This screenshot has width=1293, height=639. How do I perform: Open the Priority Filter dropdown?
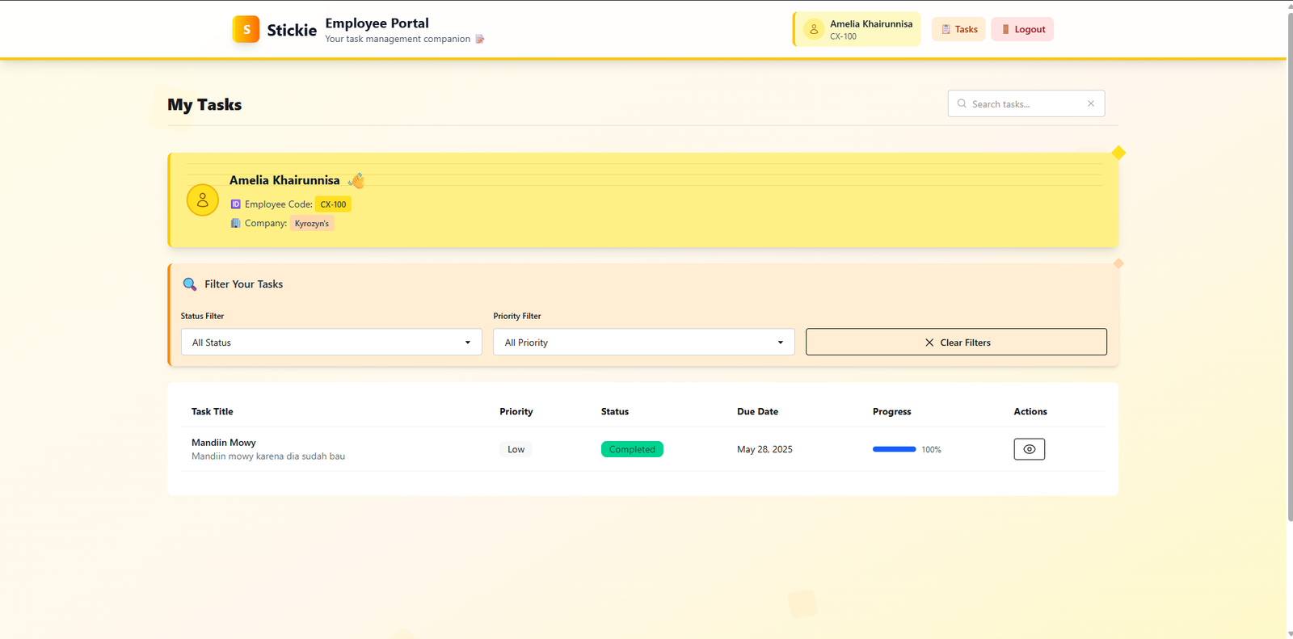[x=644, y=342]
